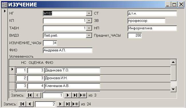The width and height of the screenshot is (186, 108).
Task: Click the ИЗУЧЕНИЕ_ЧАСЫ field with 34
Action: coord(50,43)
